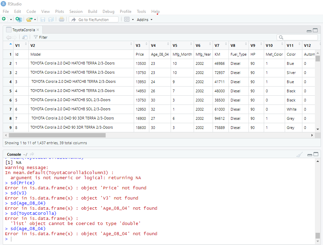The image size is (323, 245).
Task: Open the Session menu
Action: pos(76,12)
